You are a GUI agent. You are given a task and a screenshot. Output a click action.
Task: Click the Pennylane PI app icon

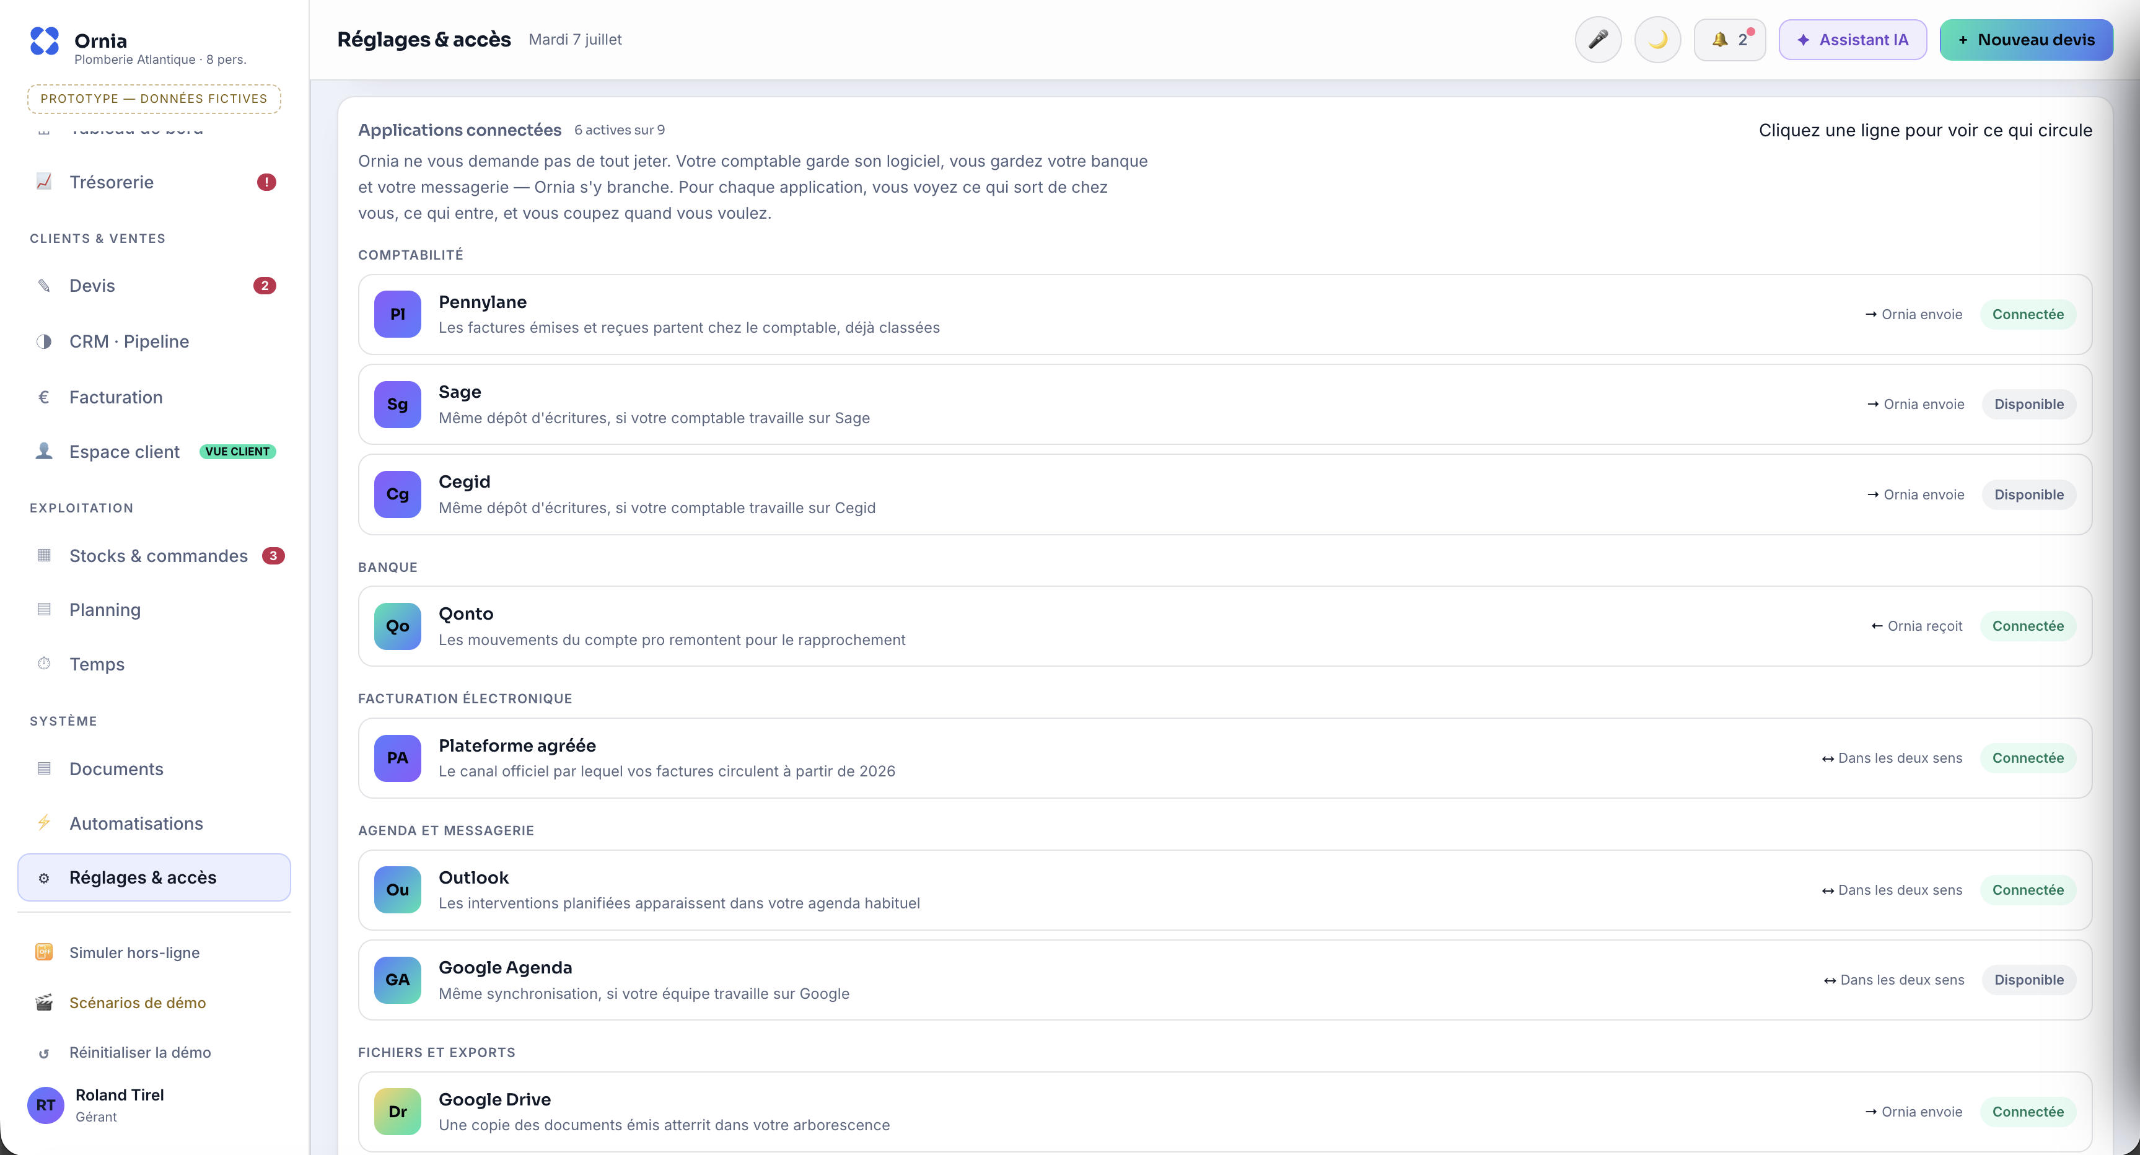coord(397,314)
